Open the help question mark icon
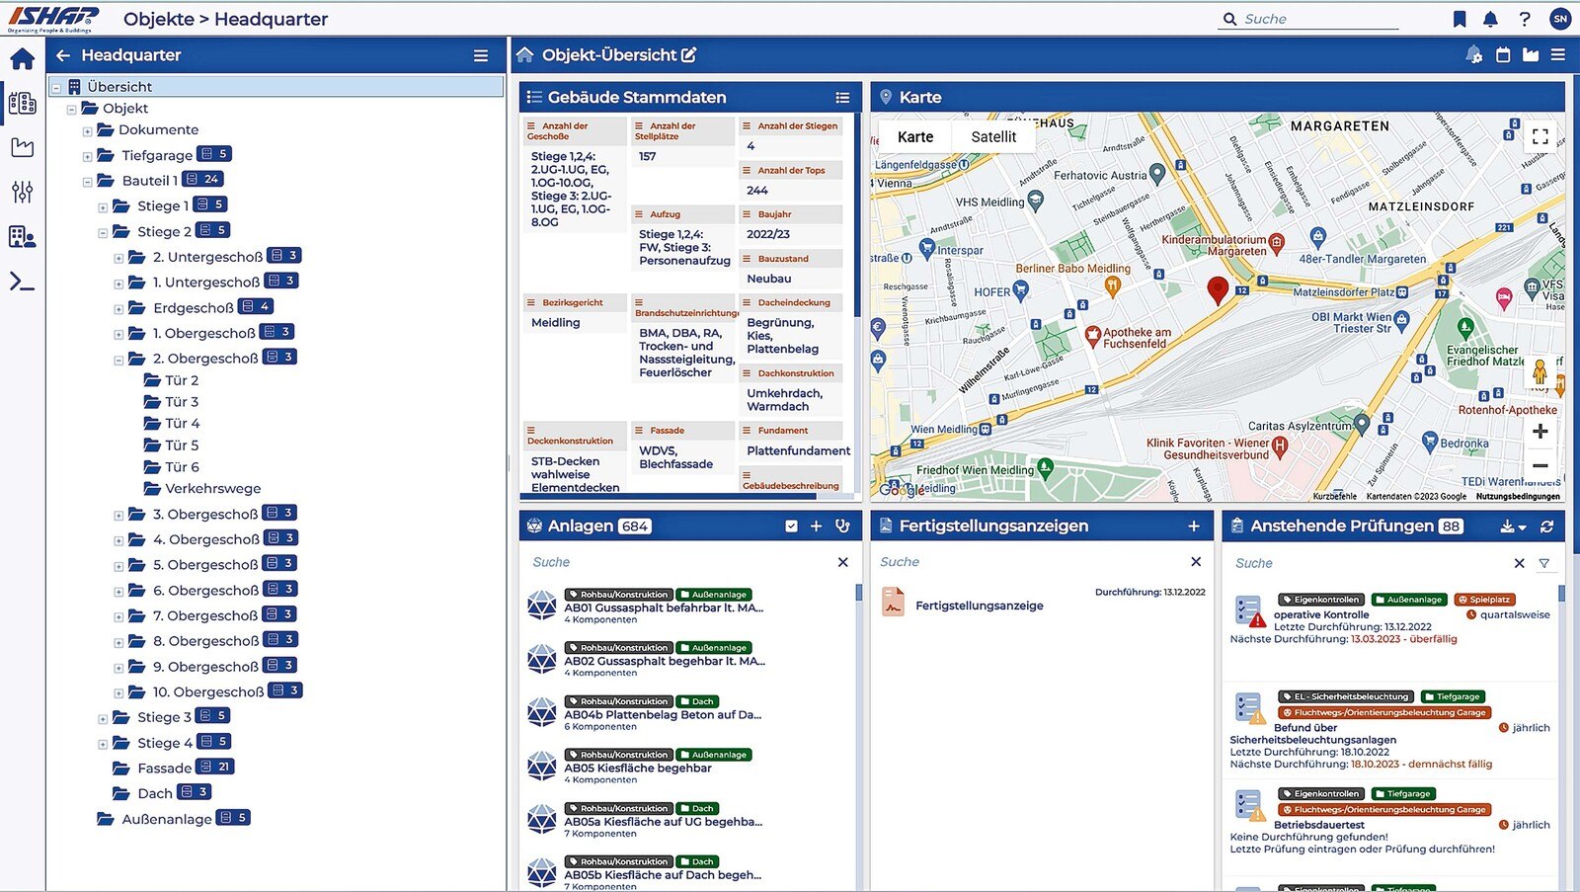This screenshot has height=892, width=1580. click(1525, 19)
